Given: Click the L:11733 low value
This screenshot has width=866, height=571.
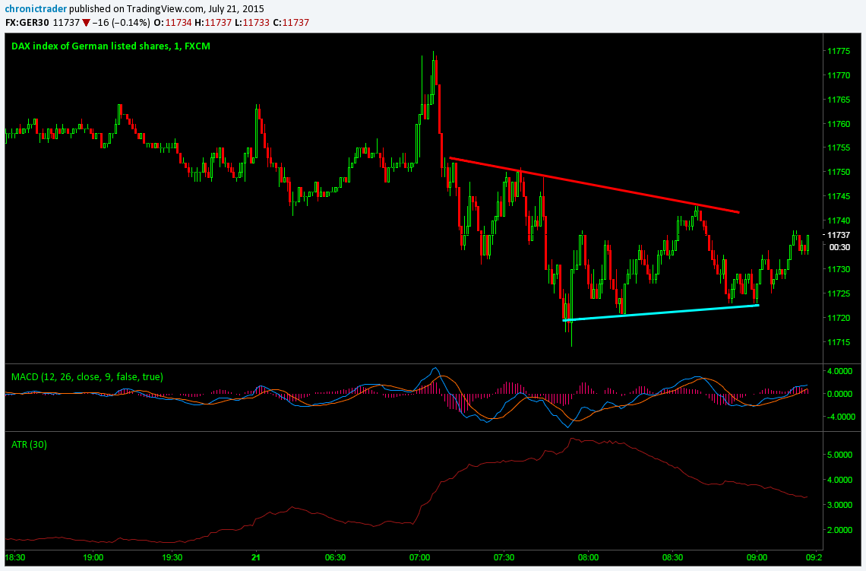Looking at the screenshot, I should 252,23.
